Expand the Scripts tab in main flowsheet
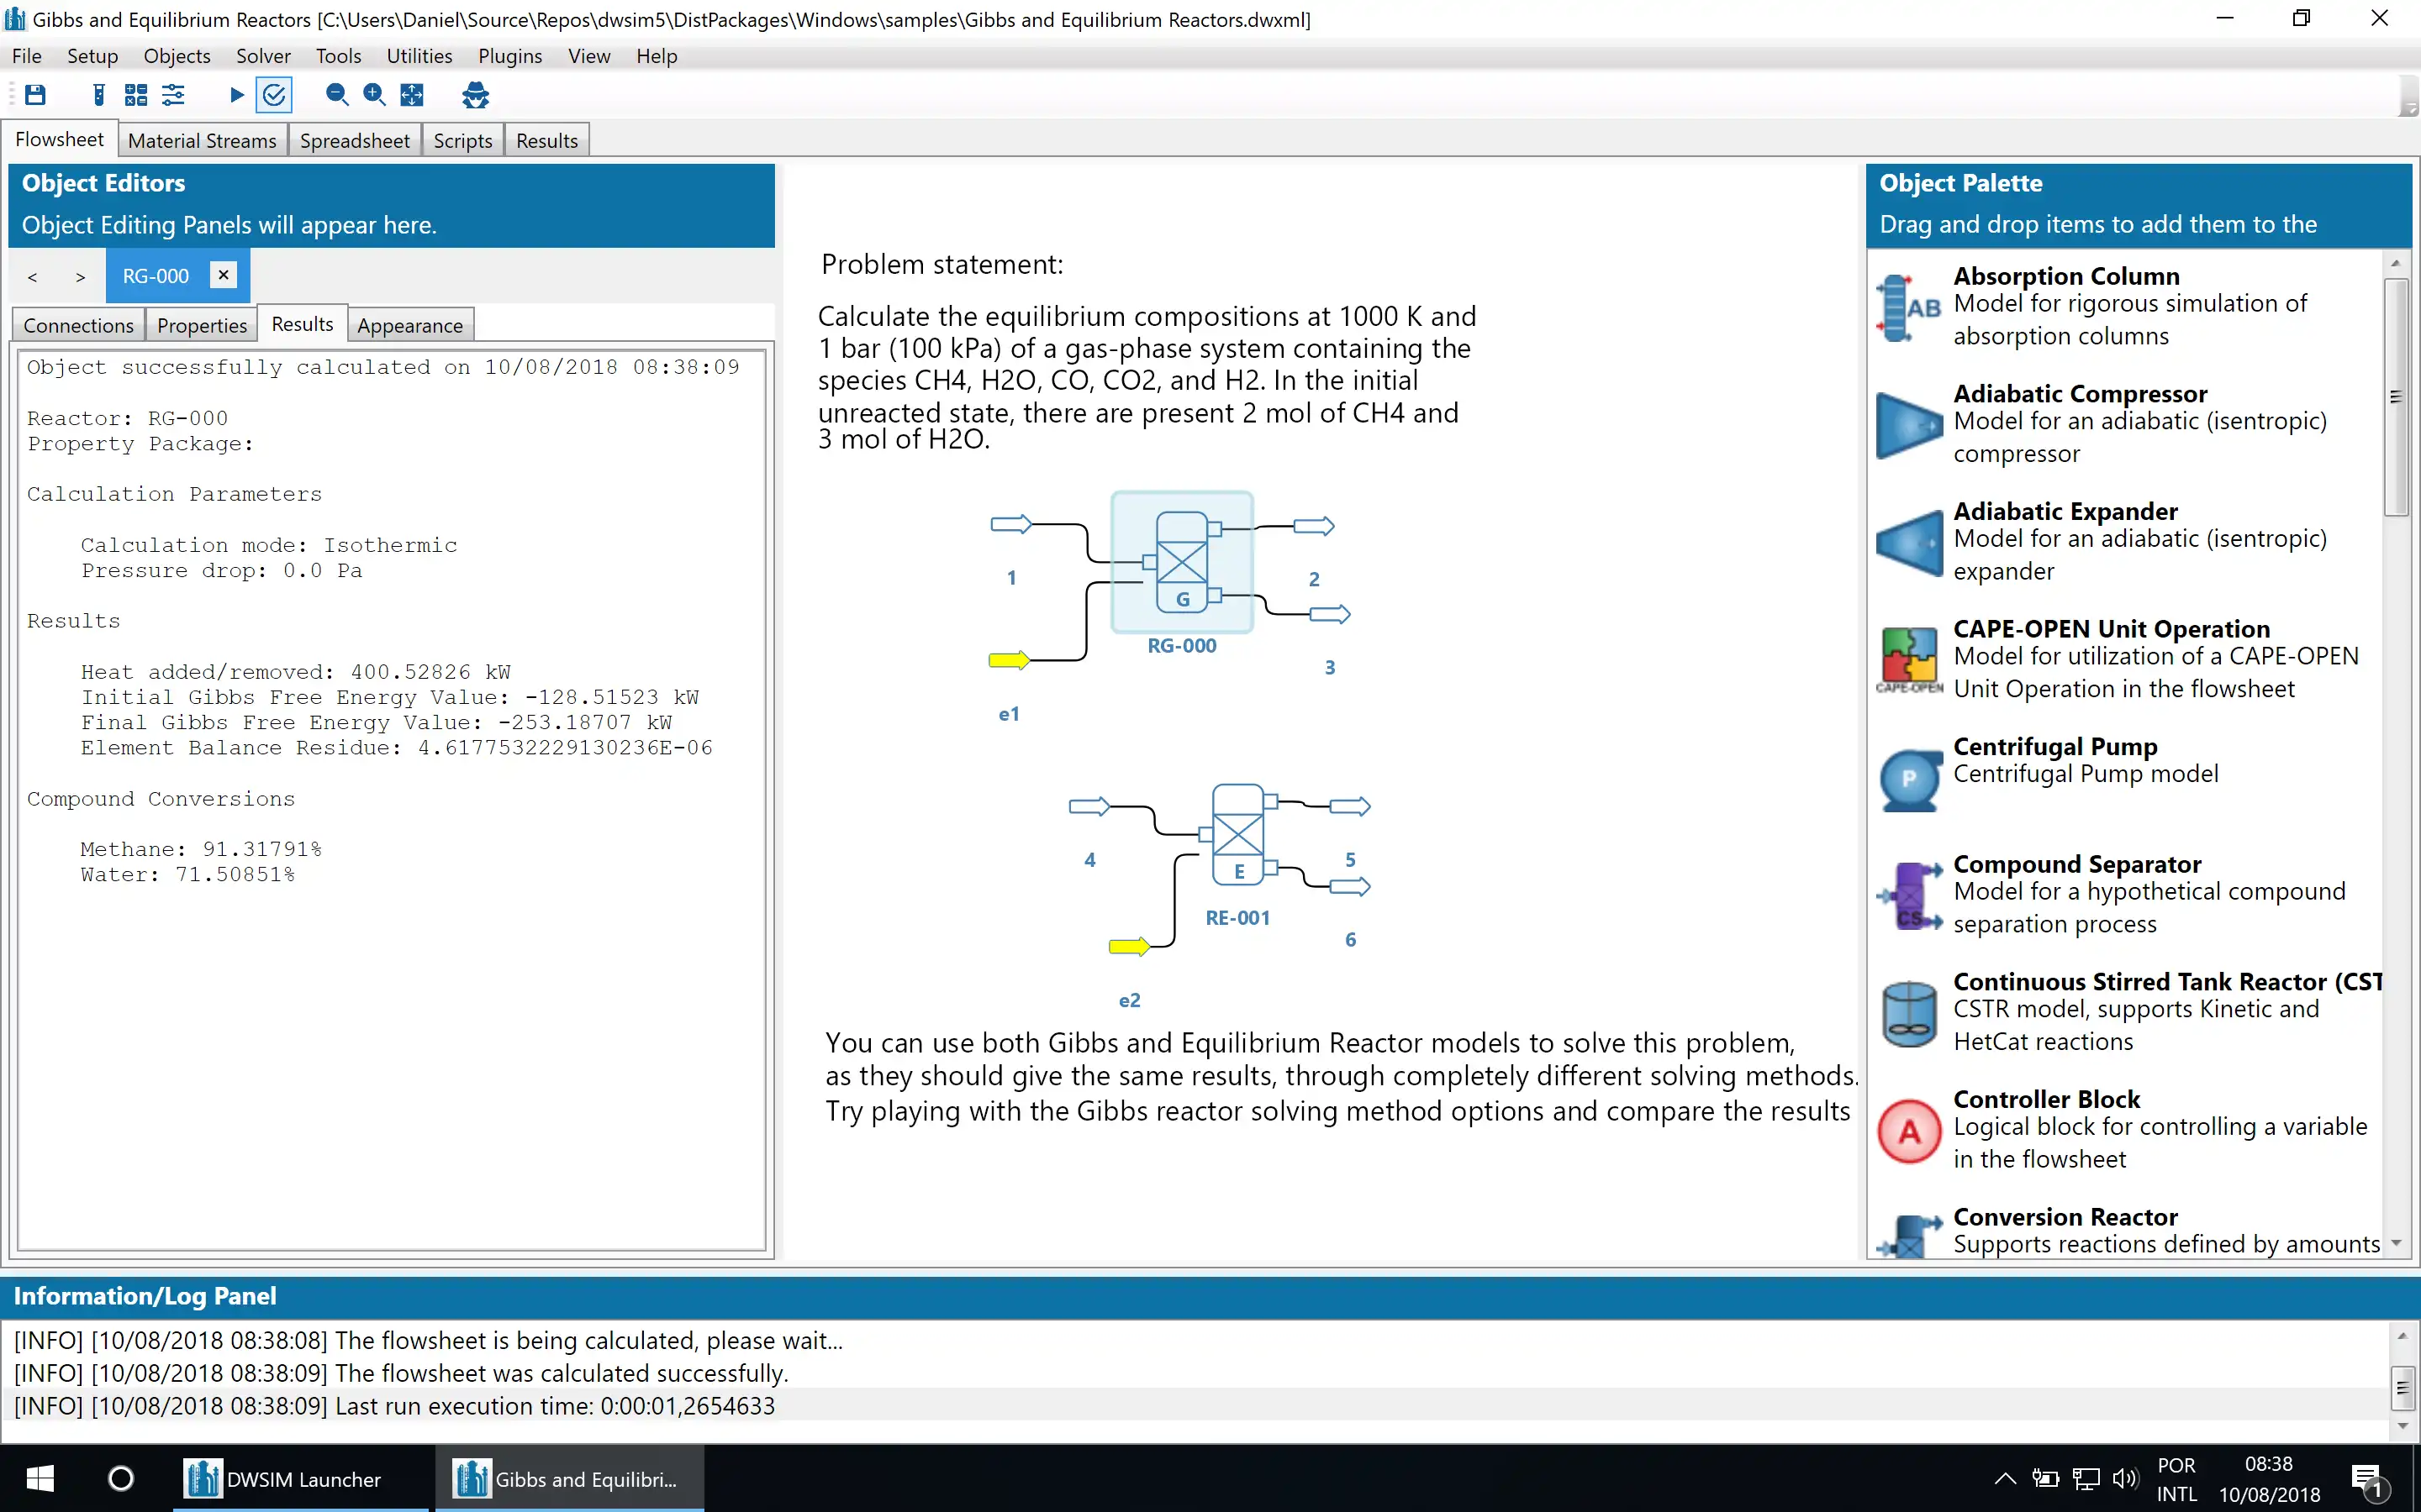The width and height of the screenshot is (2421, 1512). click(x=462, y=139)
